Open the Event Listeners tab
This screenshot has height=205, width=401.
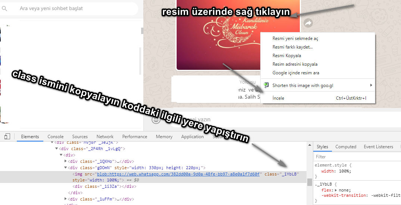pos(378,147)
